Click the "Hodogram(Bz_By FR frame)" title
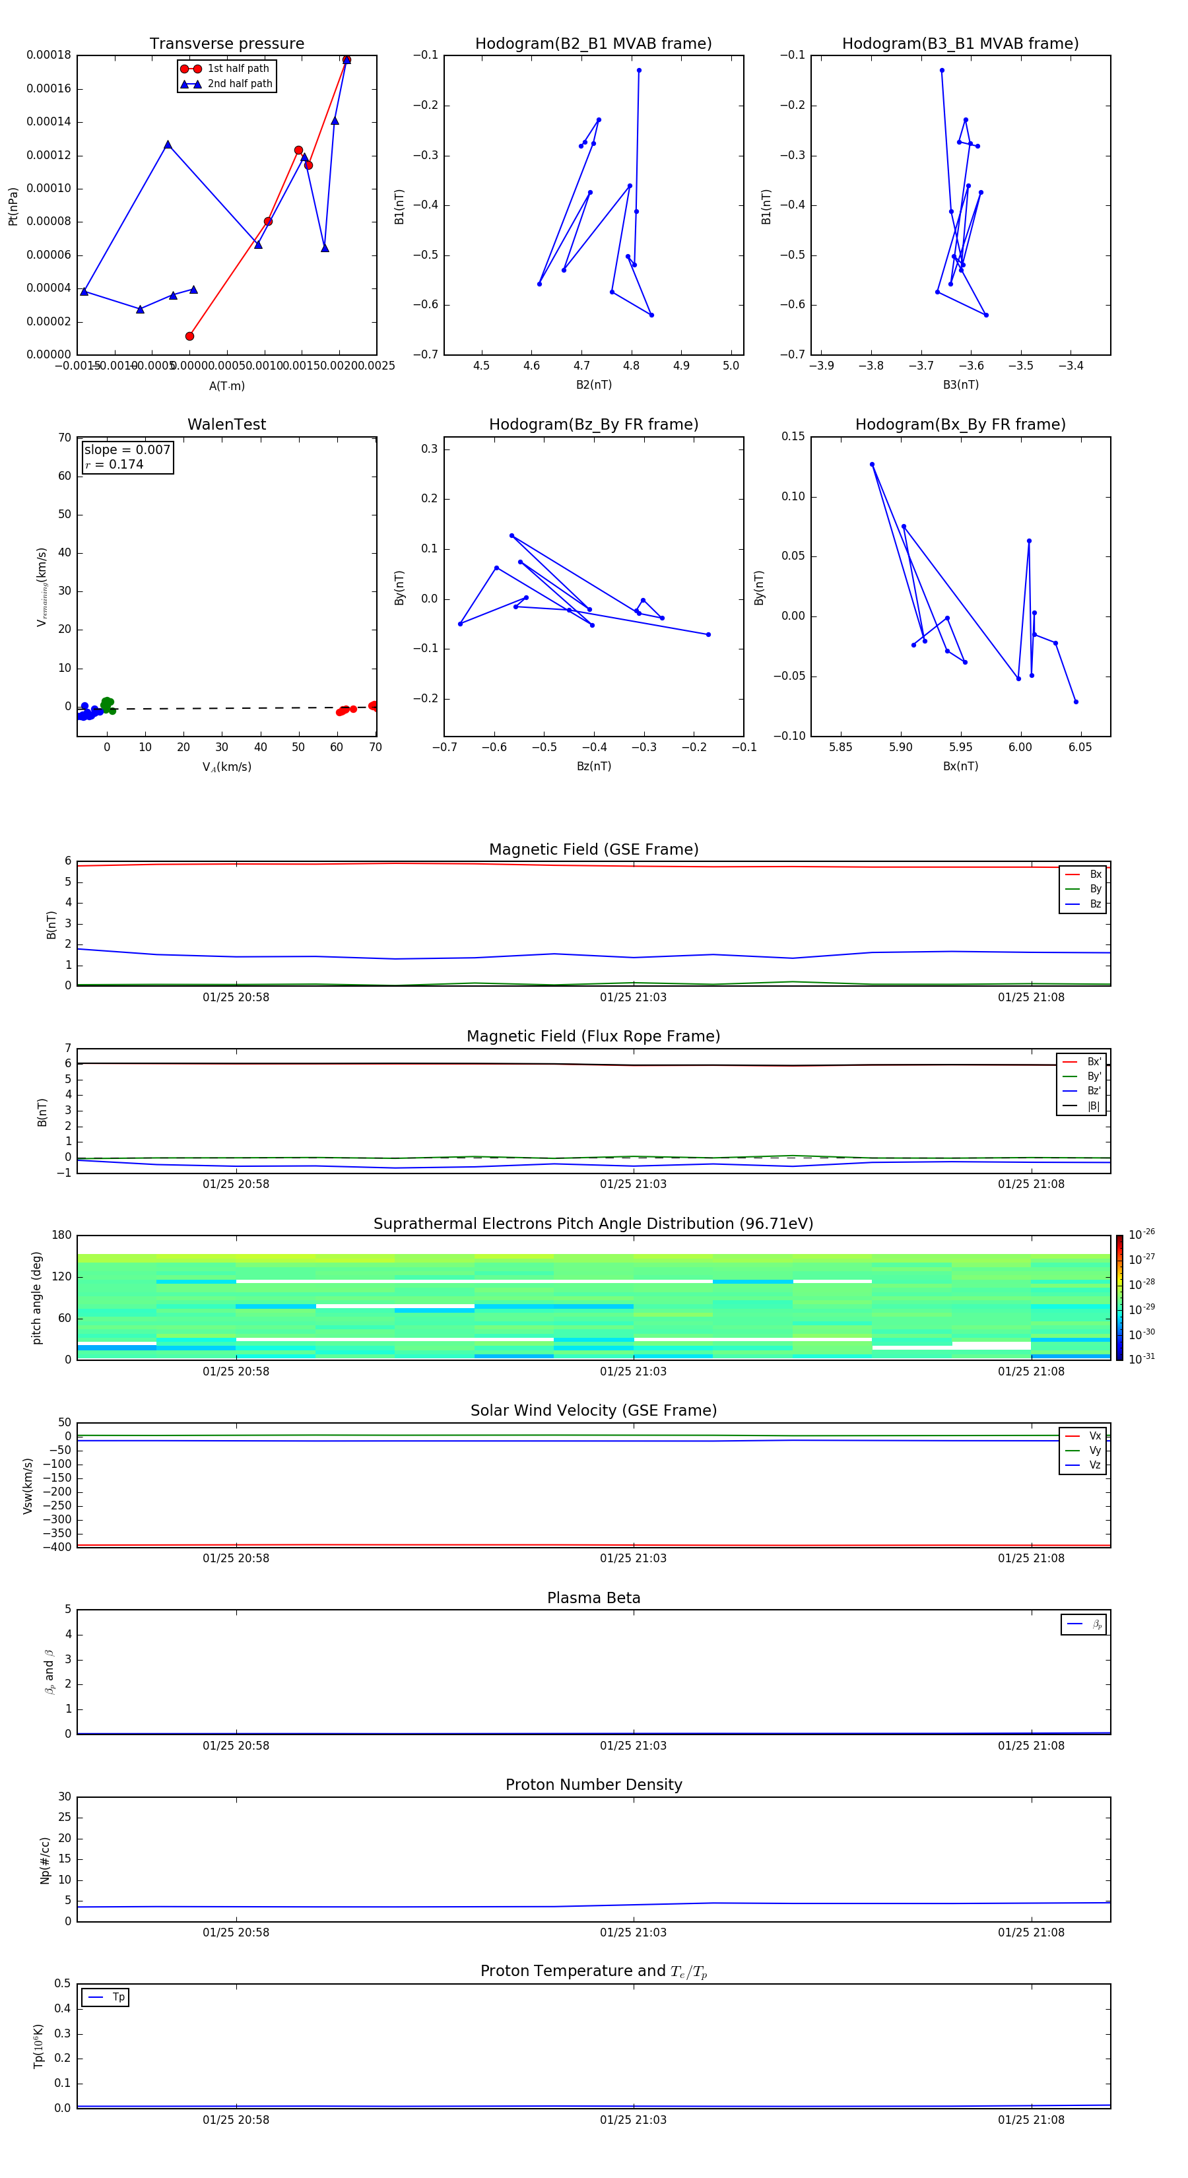 coord(593,424)
